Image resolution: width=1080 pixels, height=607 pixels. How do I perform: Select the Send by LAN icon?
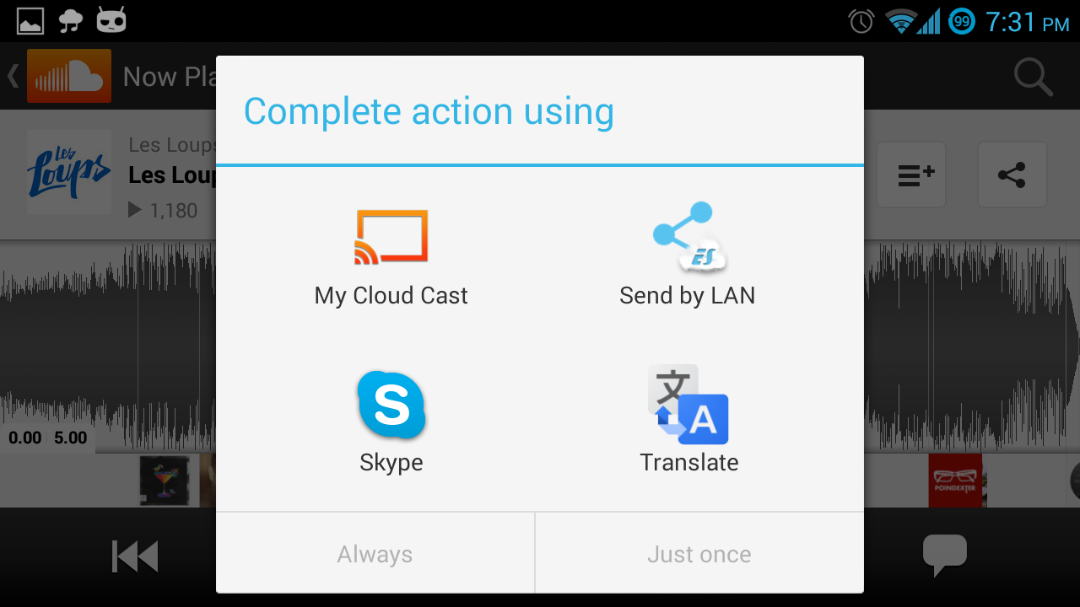click(688, 237)
